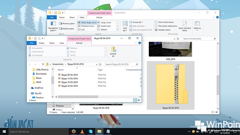This screenshot has width=240, height=135.
Task: Refresh the Screenshots window
Action: tap(178, 39)
